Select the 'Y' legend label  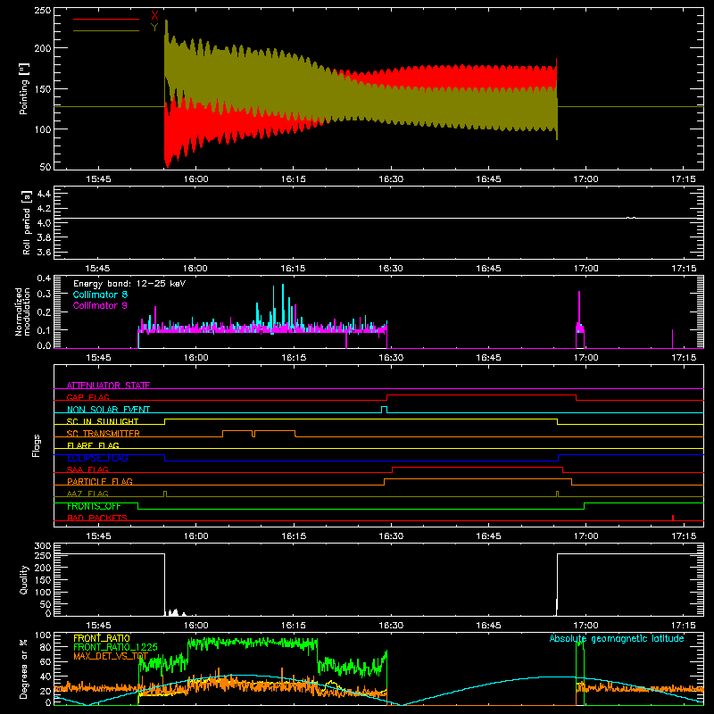[x=154, y=28]
